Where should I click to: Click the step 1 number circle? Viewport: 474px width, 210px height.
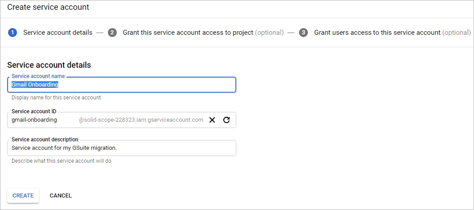[x=13, y=33]
